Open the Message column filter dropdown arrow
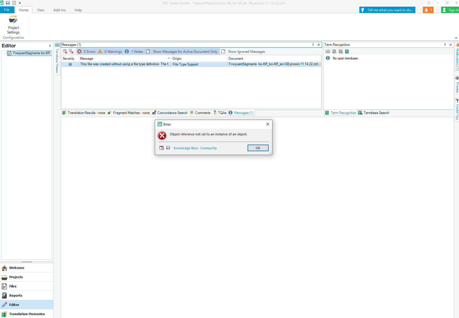This screenshot has width=459, height=318. [169, 59]
